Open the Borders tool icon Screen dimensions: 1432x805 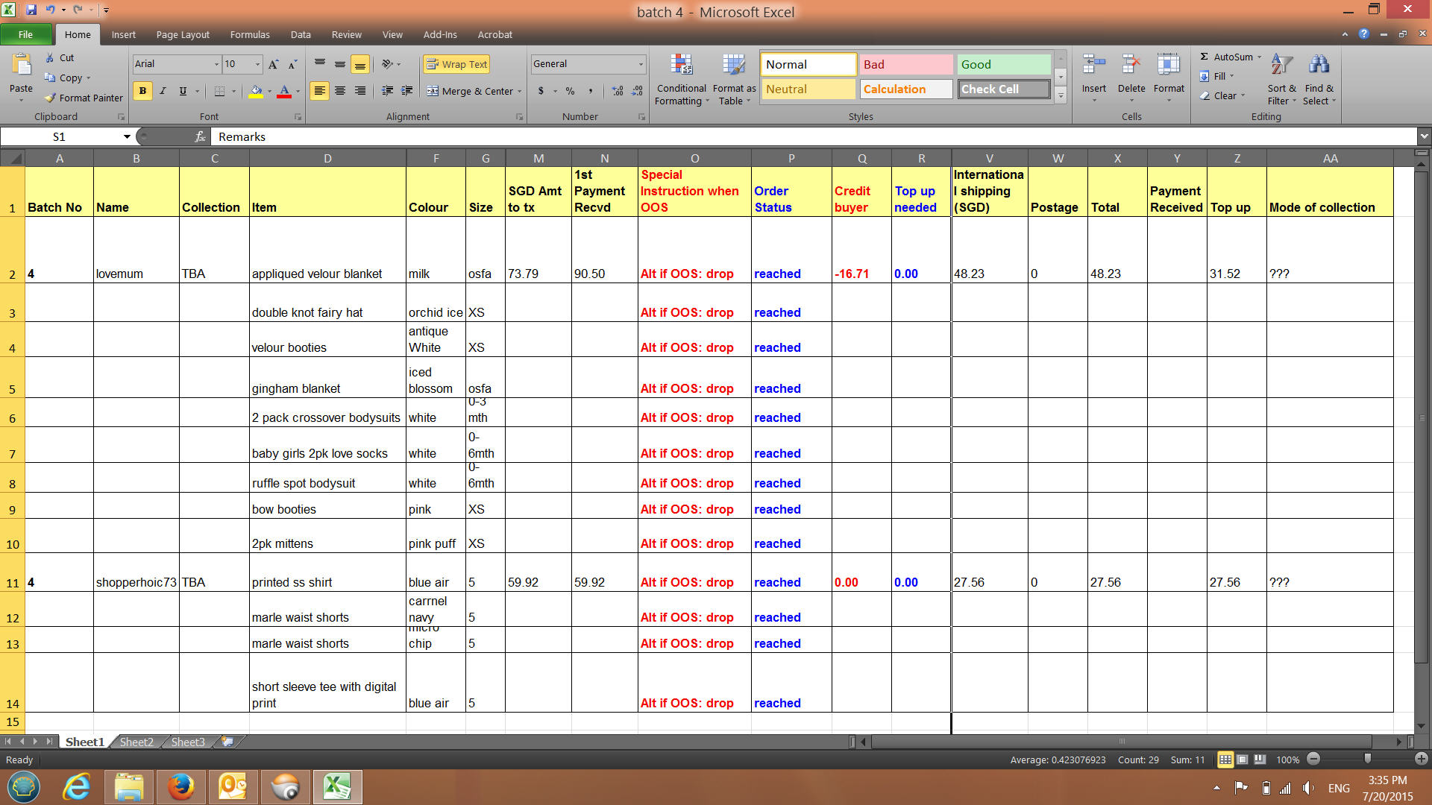[x=219, y=91]
